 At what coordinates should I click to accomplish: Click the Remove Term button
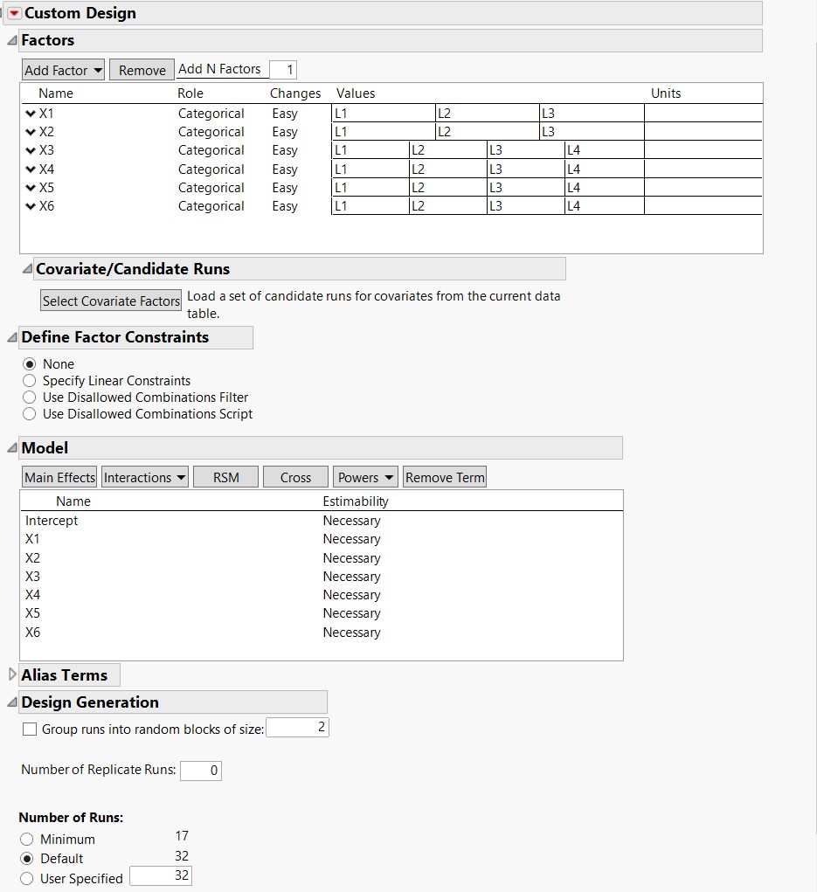coord(445,477)
